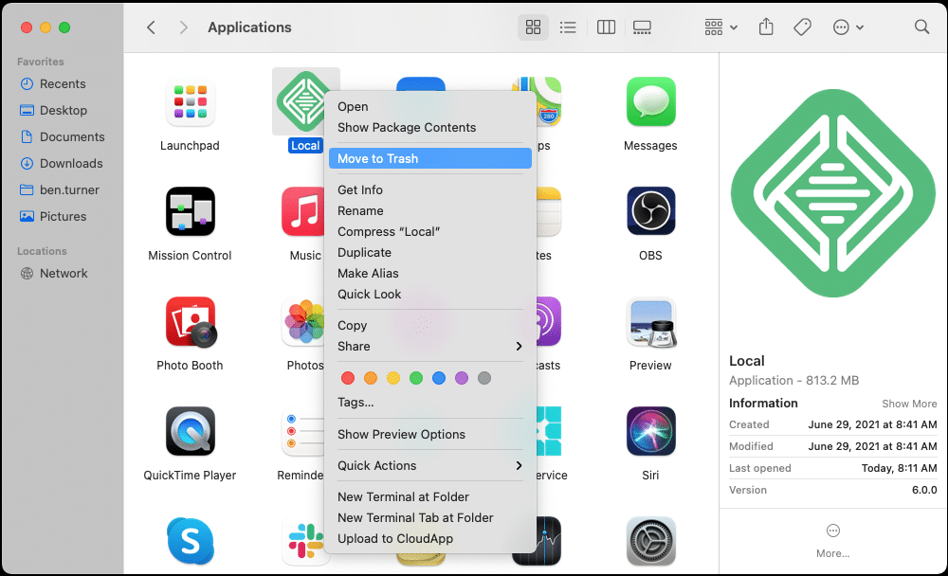Image resolution: width=948 pixels, height=576 pixels.
Task: Expand the Share submenu arrow
Action: coord(519,346)
